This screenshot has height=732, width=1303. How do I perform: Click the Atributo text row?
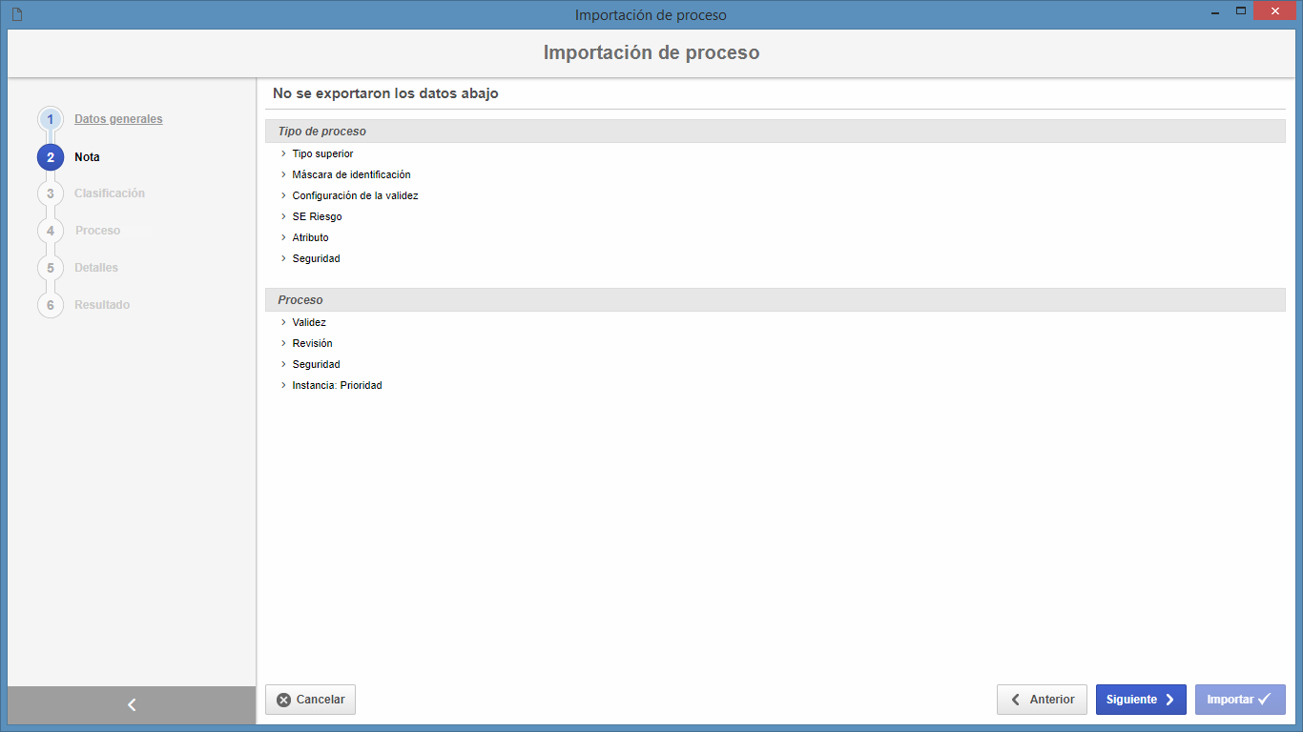point(310,237)
